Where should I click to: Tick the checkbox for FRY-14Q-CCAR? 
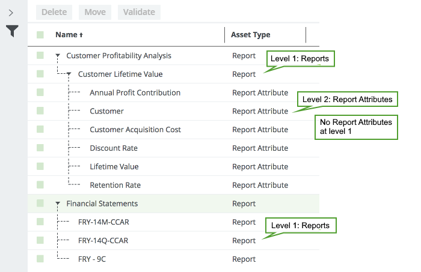point(40,241)
